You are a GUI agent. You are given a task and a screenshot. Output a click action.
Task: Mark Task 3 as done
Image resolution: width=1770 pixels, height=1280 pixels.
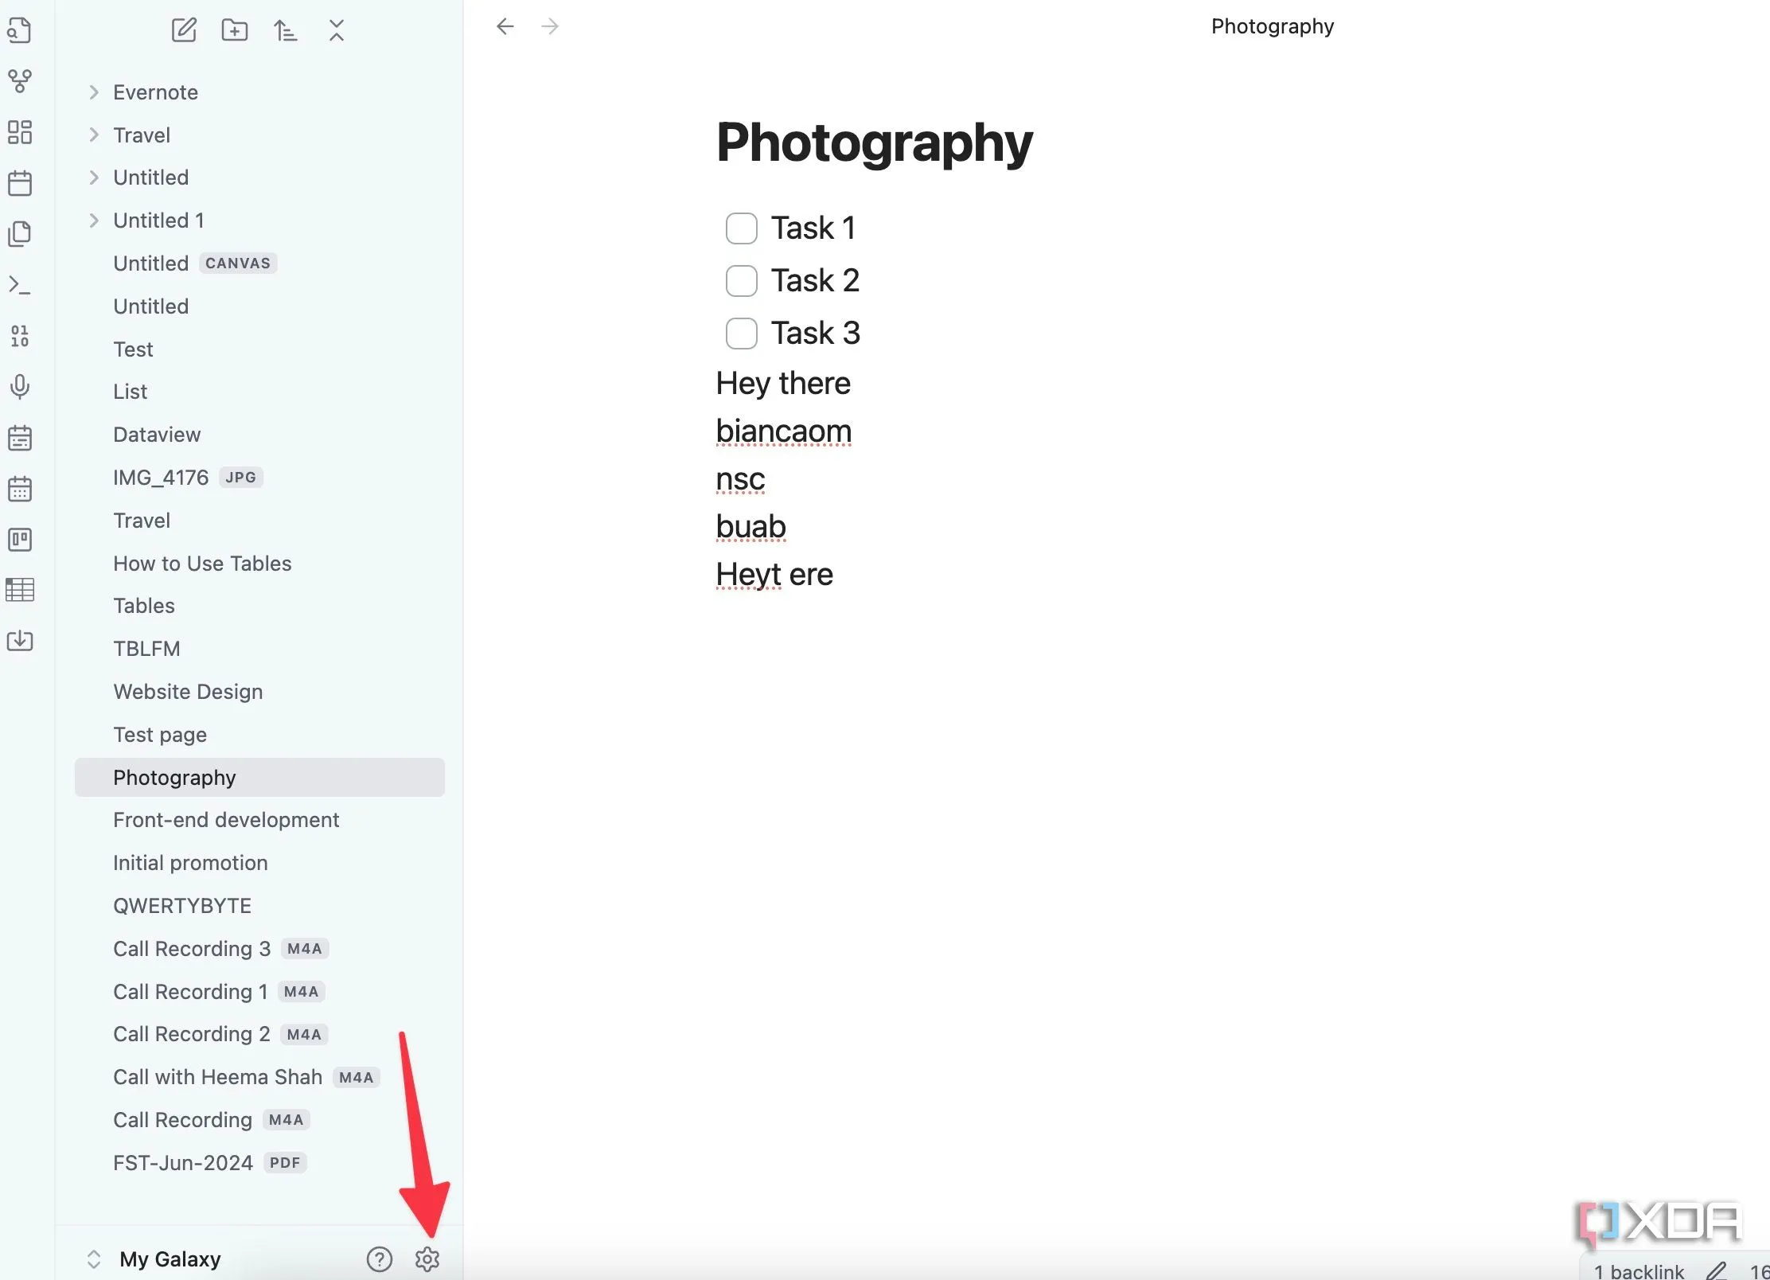click(741, 334)
